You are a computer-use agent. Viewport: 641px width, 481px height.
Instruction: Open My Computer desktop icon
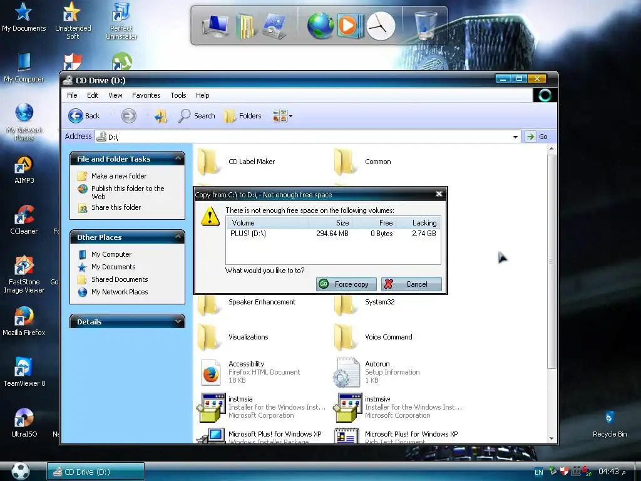click(x=24, y=68)
